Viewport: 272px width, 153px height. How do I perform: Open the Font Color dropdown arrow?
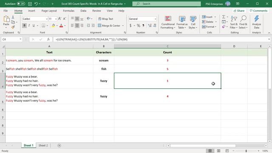(65, 25)
